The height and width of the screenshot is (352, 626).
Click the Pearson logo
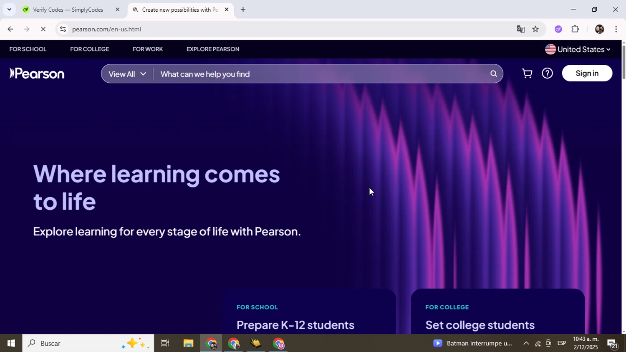click(x=37, y=73)
